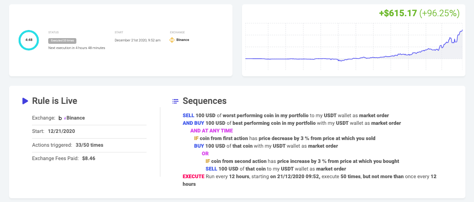
Task: Click the Next execution in 4 hours text
Action: [x=77, y=48]
